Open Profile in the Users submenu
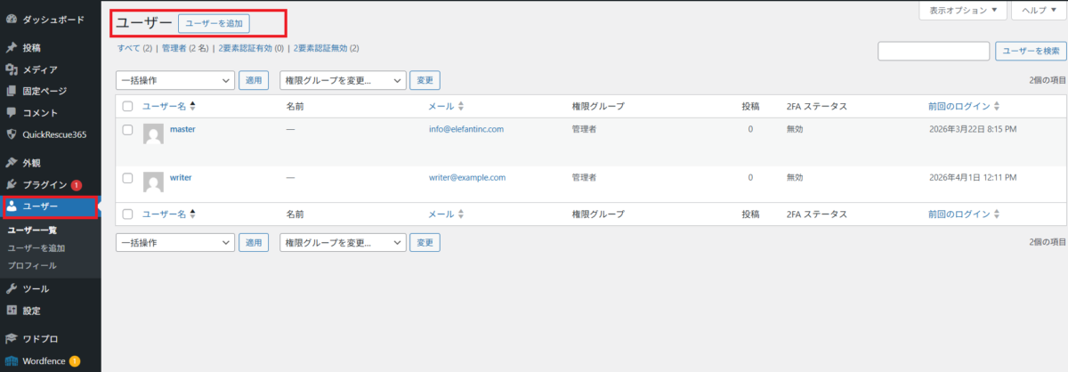This screenshot has height=372, width=1068. point(32,265)
